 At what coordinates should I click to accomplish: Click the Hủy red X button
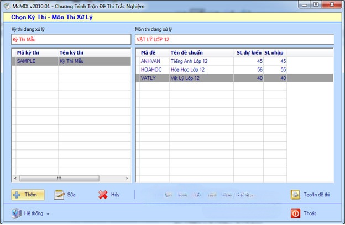(109, 195)
